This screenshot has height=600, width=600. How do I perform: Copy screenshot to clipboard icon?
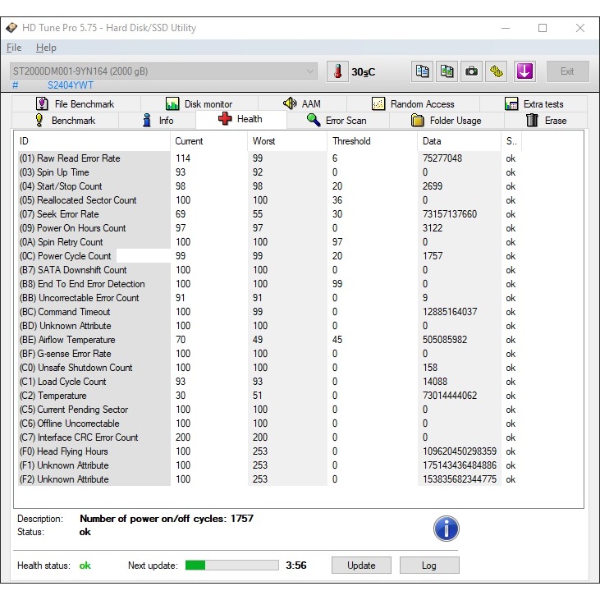(447, 71)
